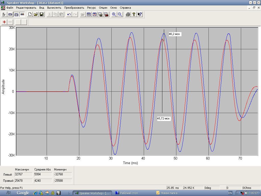The image size is (261, 196).
Task: Switch to Рабочий стол taskbar button
Action: pos(126,193)
